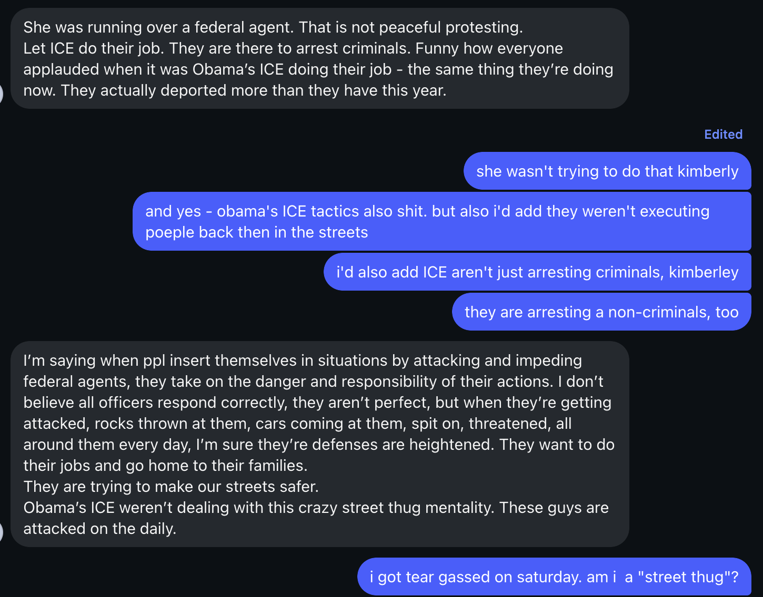Screen dimensions: 763x597
Task: Click the word 'kimberley' in the blue message
Action: click(x=703, y=272)
